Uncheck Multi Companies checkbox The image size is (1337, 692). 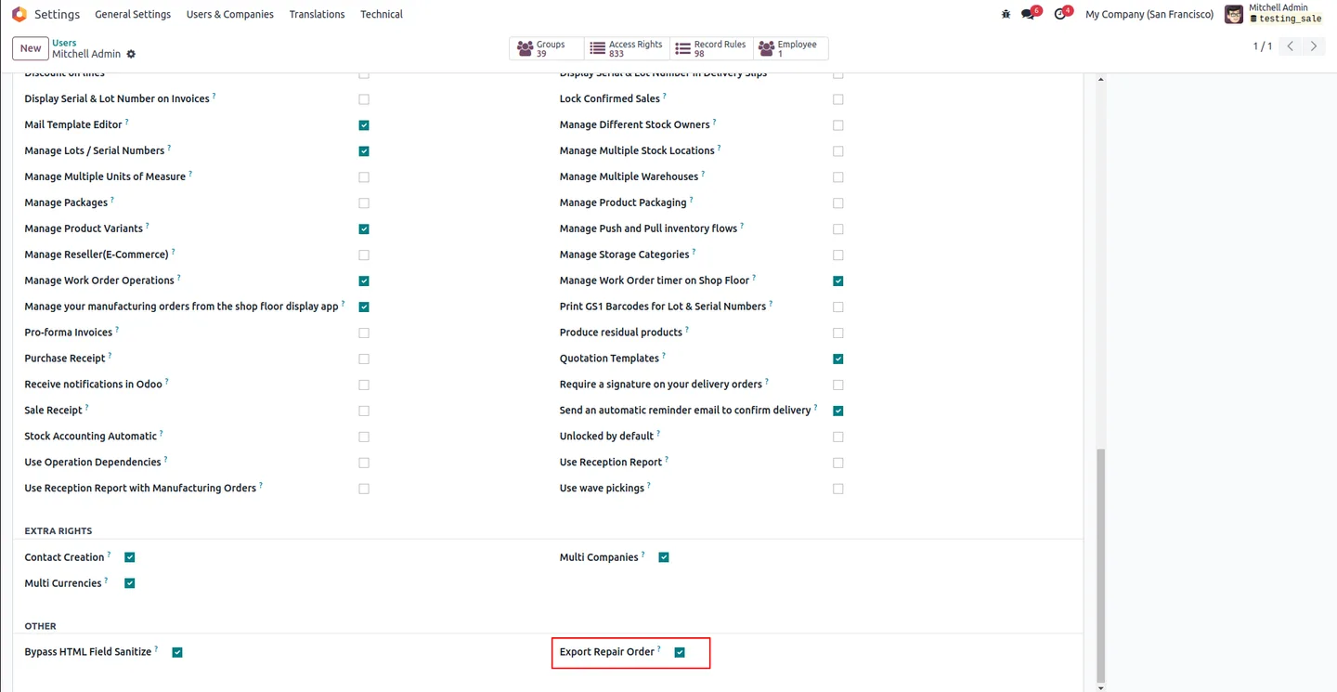coord(664,558)
